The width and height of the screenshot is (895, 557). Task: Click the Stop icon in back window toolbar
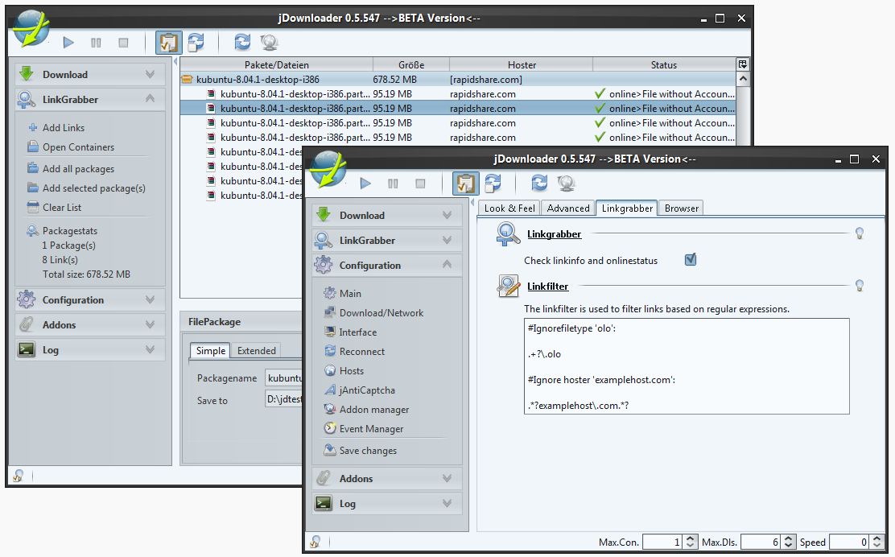pyautogui.click(x=123, y=42)
